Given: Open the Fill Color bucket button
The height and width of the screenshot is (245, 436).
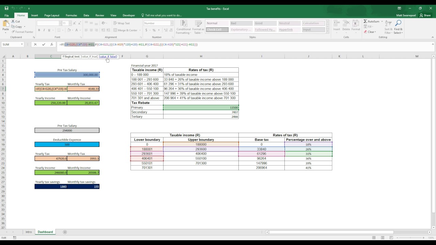Looking at the screenshot, I should click(69, 30).
